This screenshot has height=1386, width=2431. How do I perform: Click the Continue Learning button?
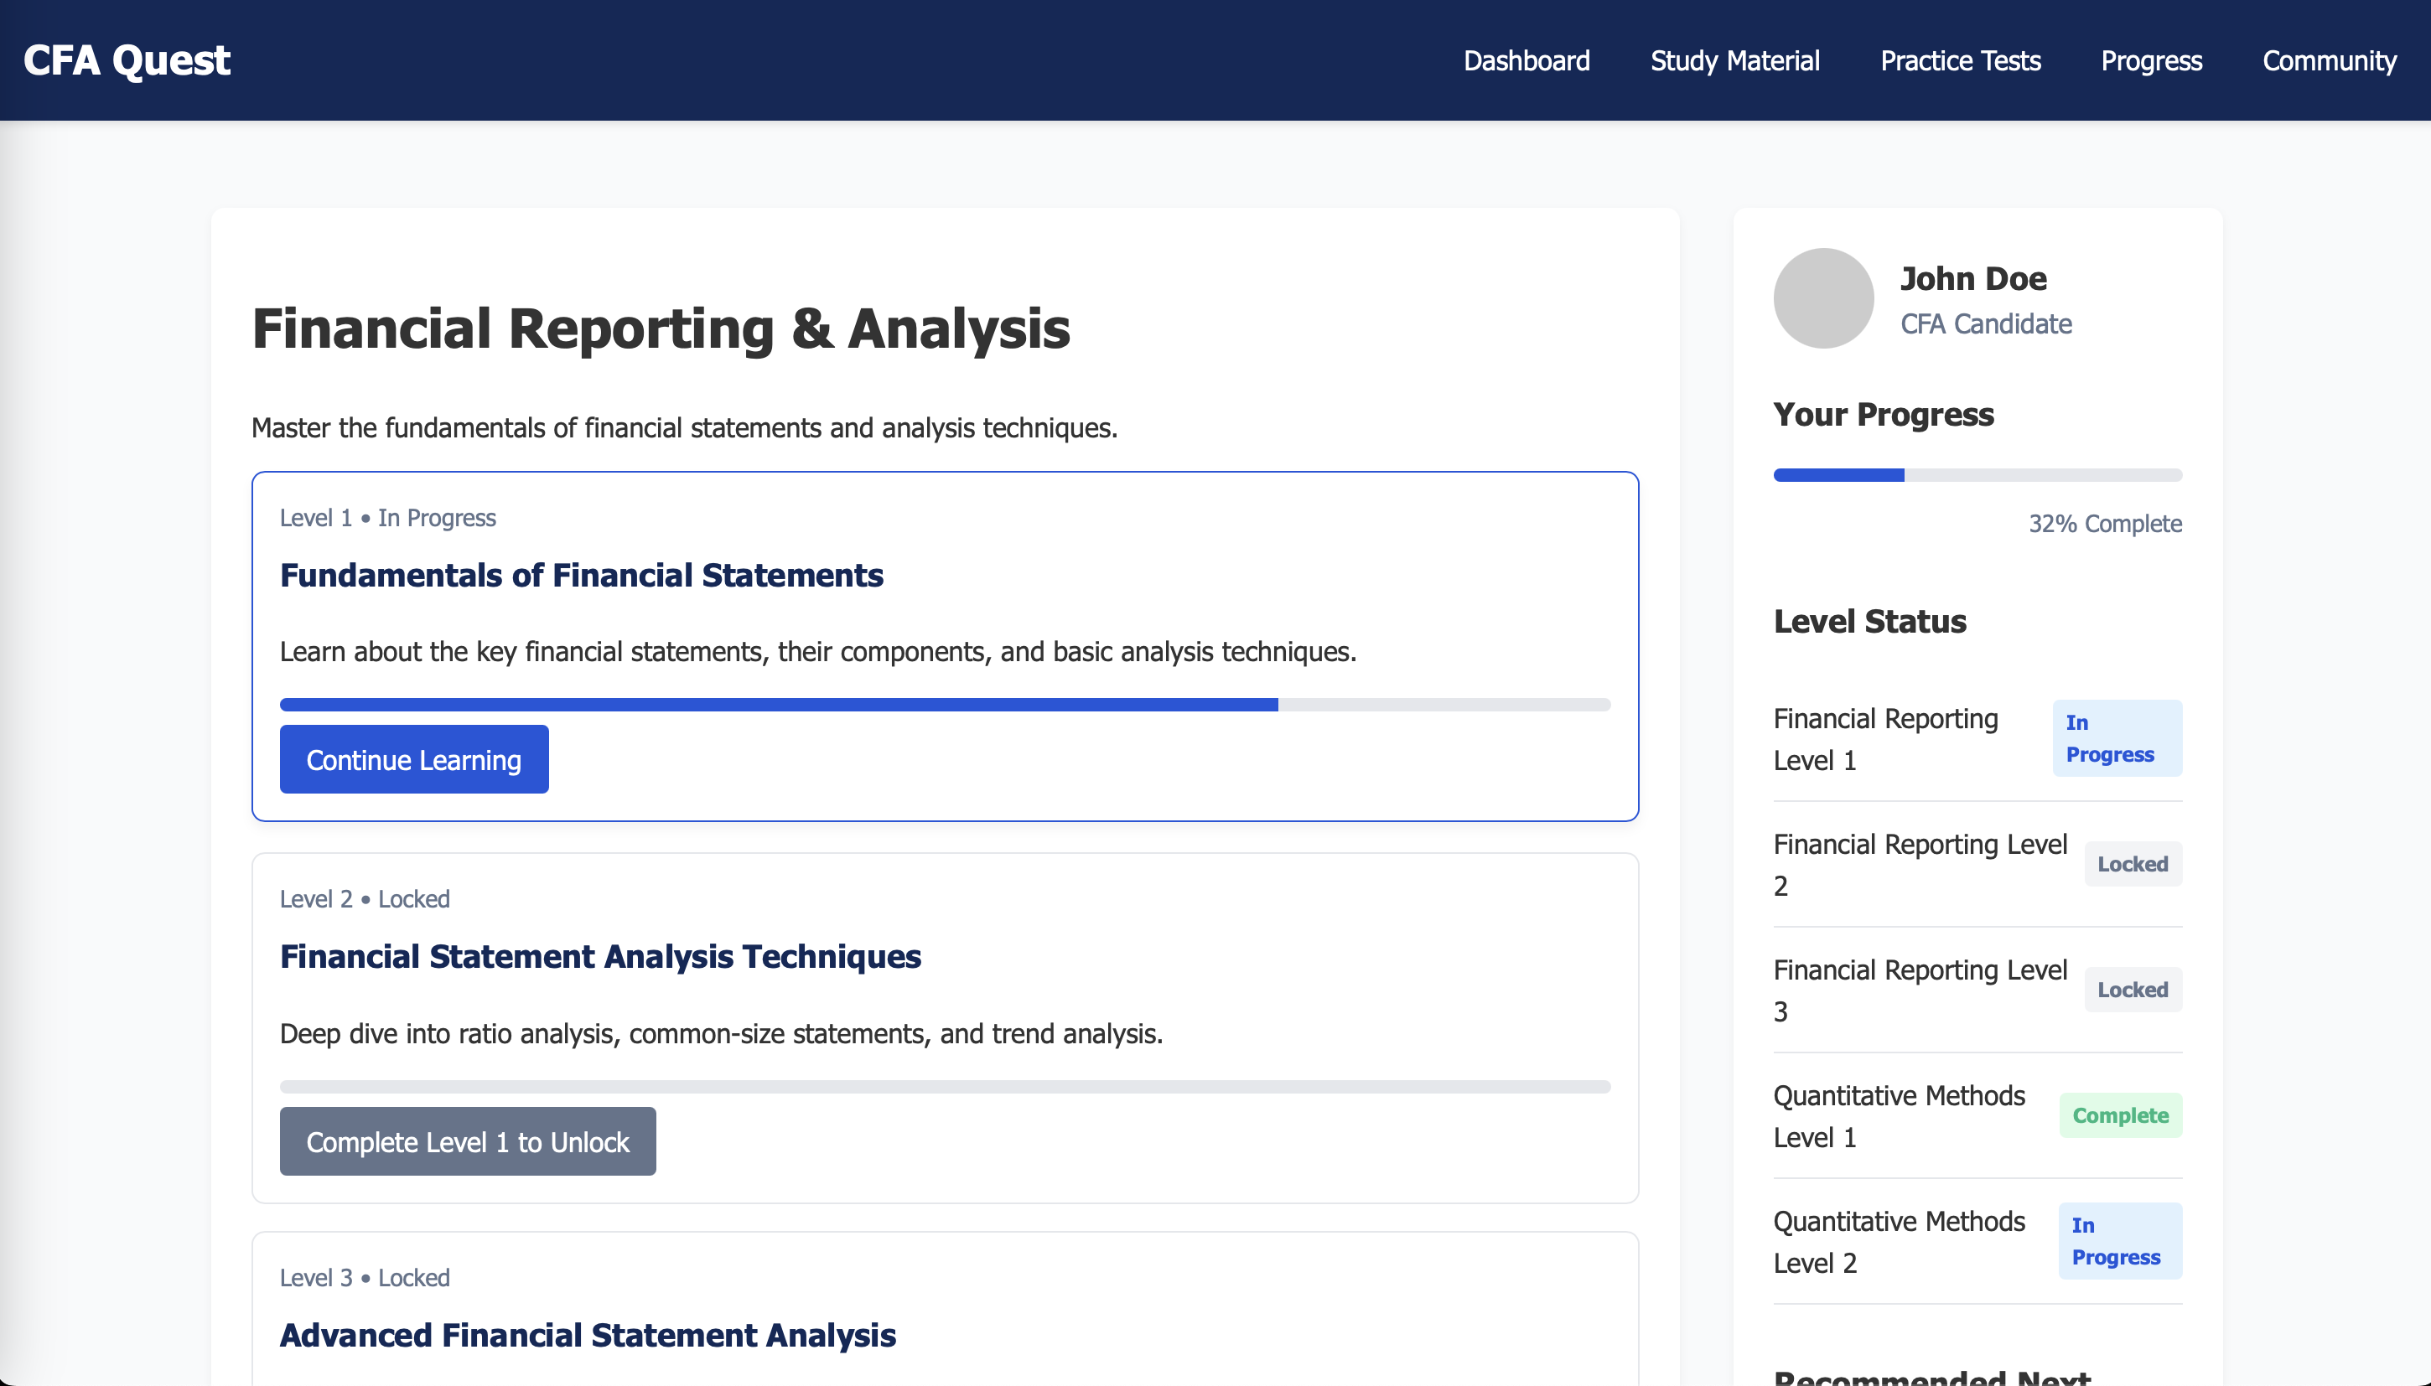pos(414,758)
